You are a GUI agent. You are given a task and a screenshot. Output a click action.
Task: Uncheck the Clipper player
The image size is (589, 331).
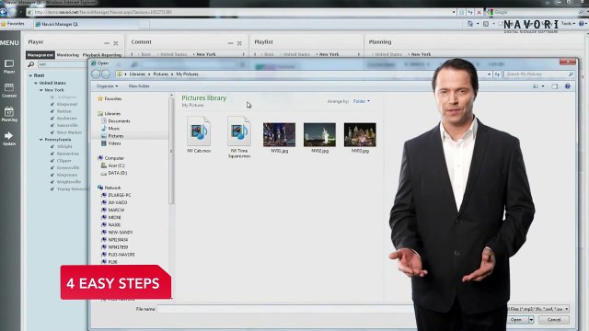52,161
